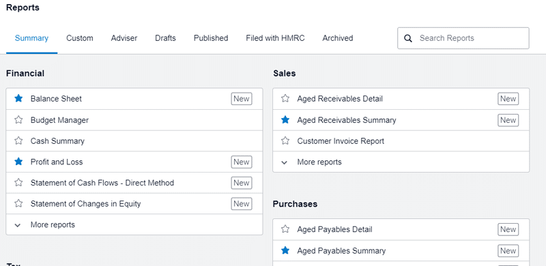Open the Customer Invoice Report
Image resolution: width=546 pixels, height=266 pixels.
coord(341,141)
